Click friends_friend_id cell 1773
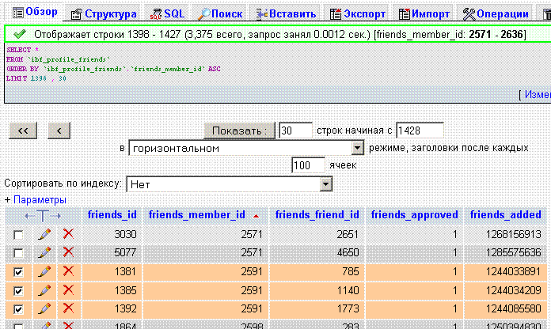Image resolution: width=551 pixels, height=329 pixels. [317, 308]
